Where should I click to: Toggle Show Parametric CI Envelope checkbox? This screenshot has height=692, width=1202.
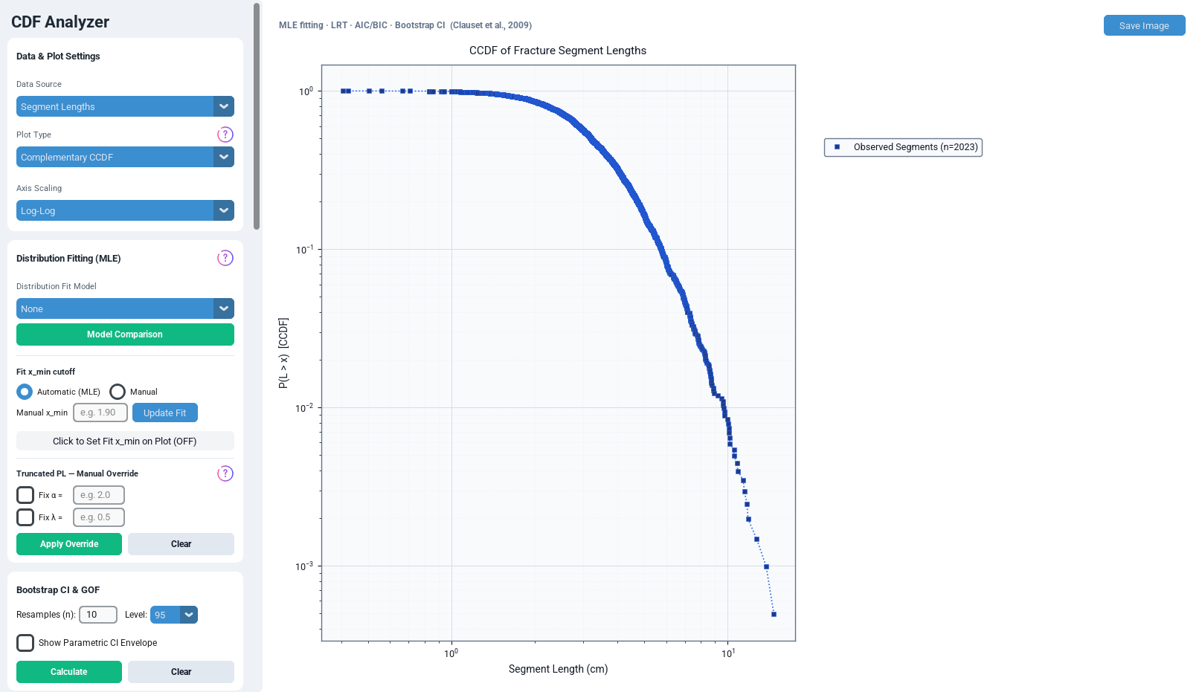25,643
